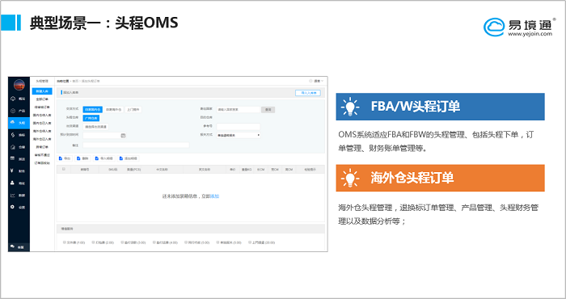Screen dimensions: 566x299
Task: Tick the select-all checkbox in table header
Action: click(x=64, y=169)
